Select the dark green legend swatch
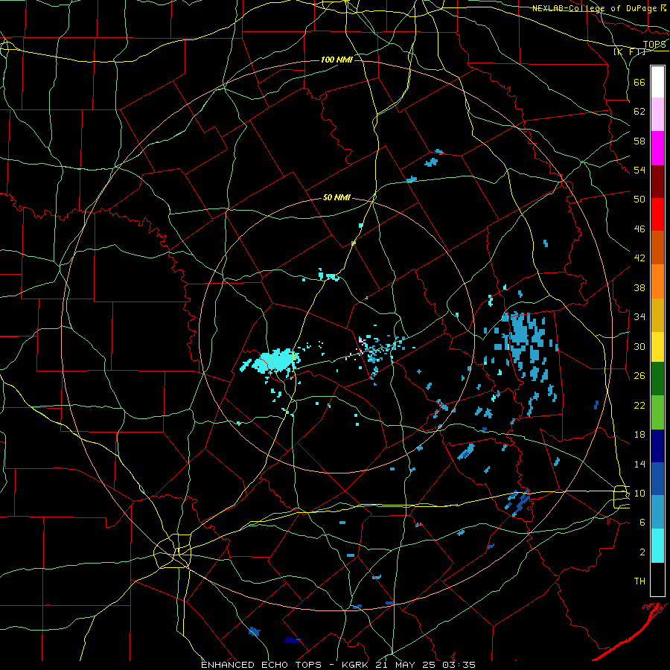This screenshot has height=670, width=670. coord(657,379)
